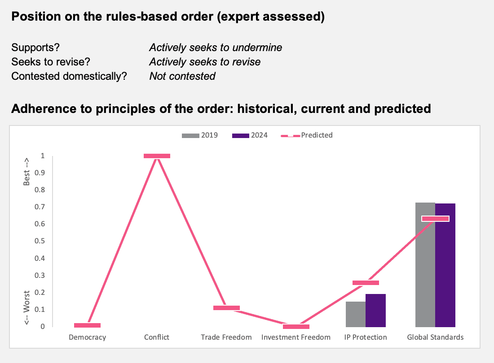Click the Investment Freedom axis label
Viewport: 494px width, 363px height.
tap(296, 337)
